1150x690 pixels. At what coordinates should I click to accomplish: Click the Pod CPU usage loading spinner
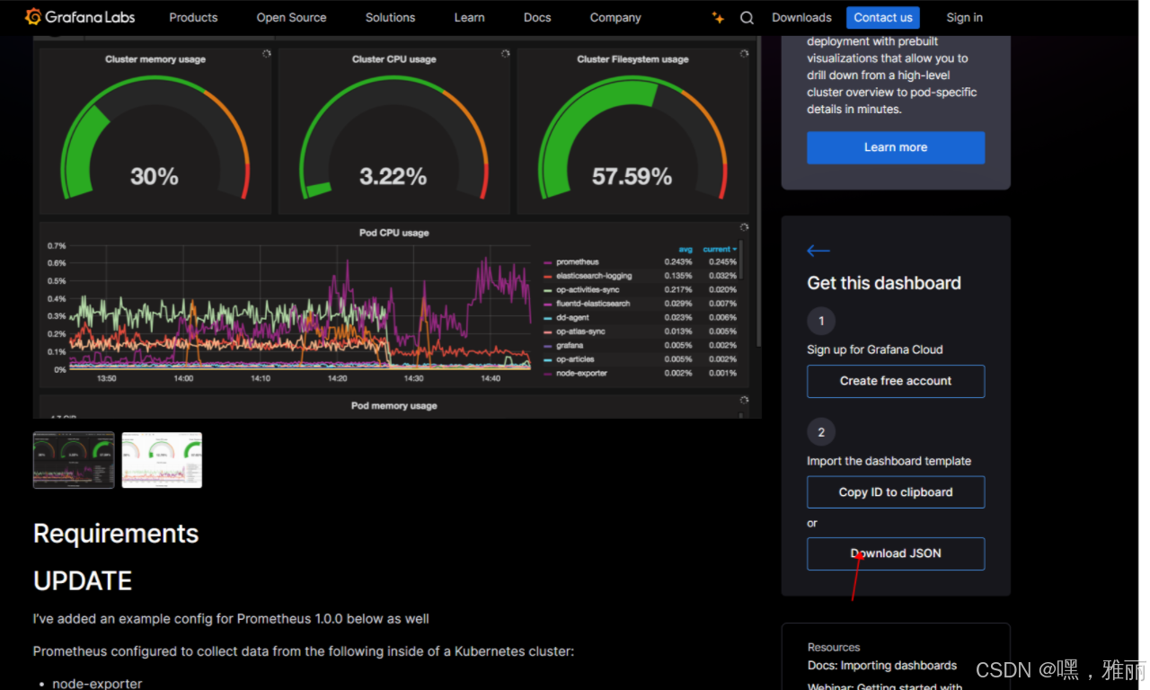click(x=744, y=227)
